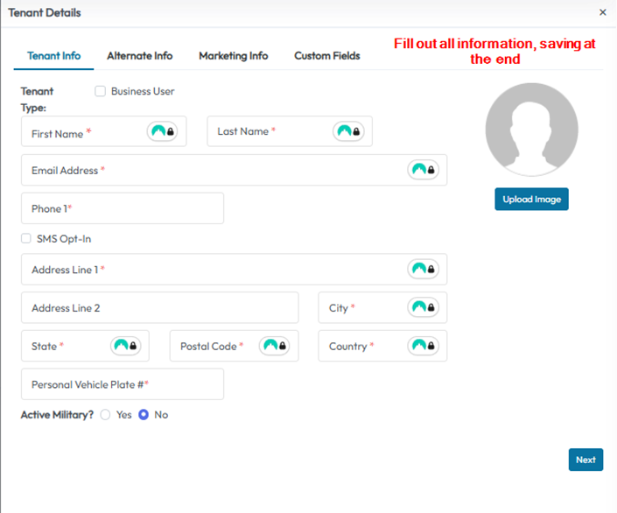Click the lock icon in Postal Code field
This screenshot has height=513, width=617.
coord(283,346)
